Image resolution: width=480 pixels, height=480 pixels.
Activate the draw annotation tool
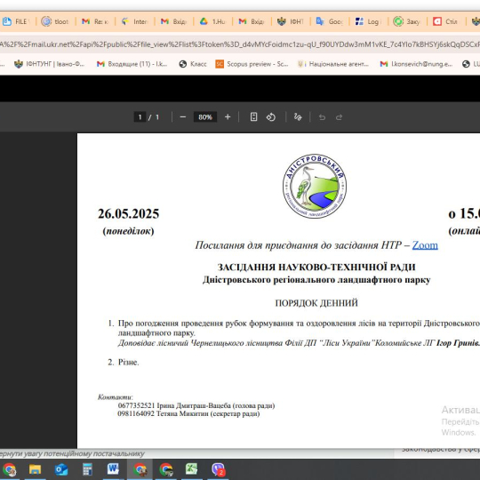tap(298, 117)
